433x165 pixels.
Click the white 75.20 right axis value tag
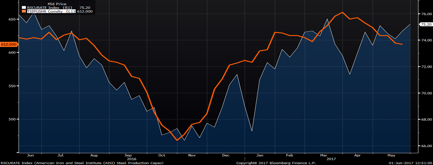tap(425, 24)
